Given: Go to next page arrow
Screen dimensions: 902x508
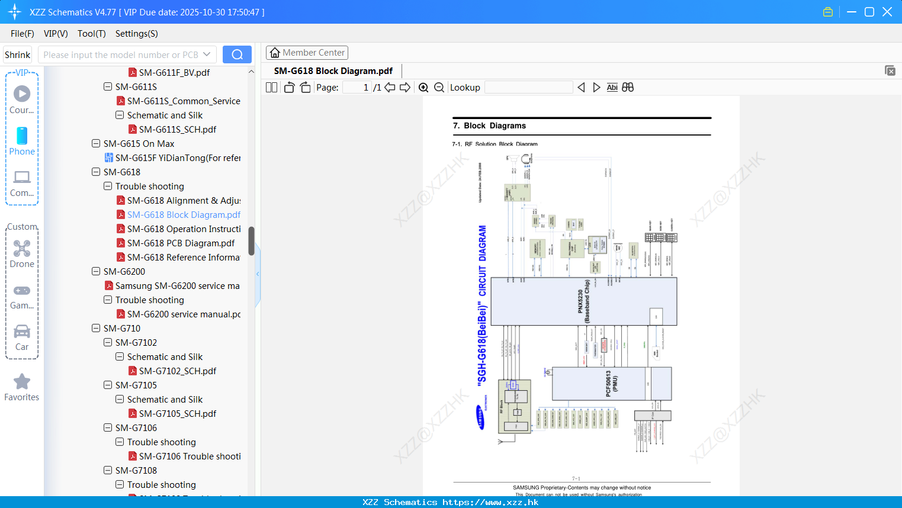Looking at the screenshot, I should [x=405, y=87].
